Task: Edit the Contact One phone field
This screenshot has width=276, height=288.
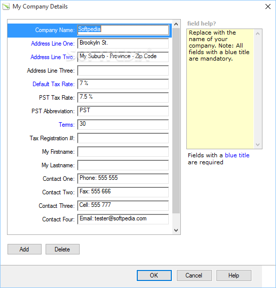Action: tap(123, 178)
